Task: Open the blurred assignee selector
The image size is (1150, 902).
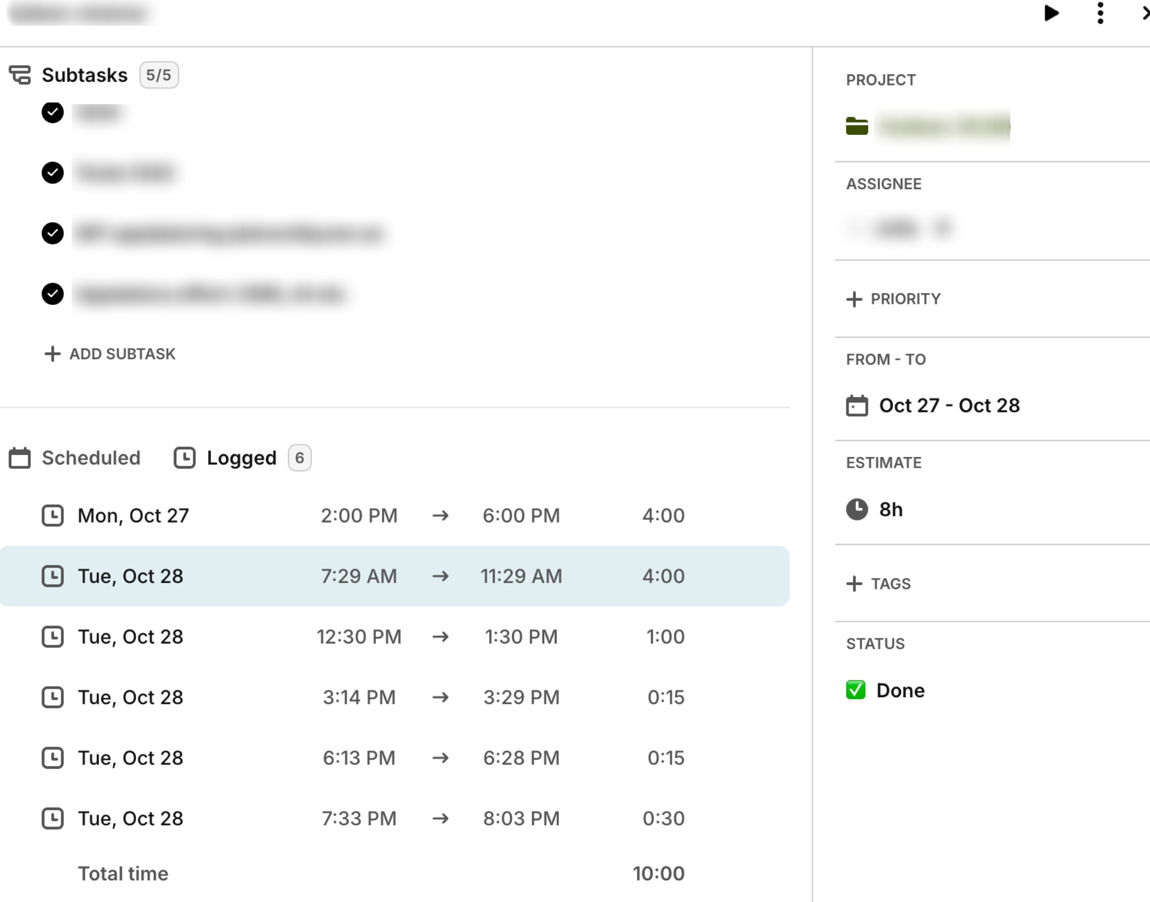Action: (x=898, y=228)
